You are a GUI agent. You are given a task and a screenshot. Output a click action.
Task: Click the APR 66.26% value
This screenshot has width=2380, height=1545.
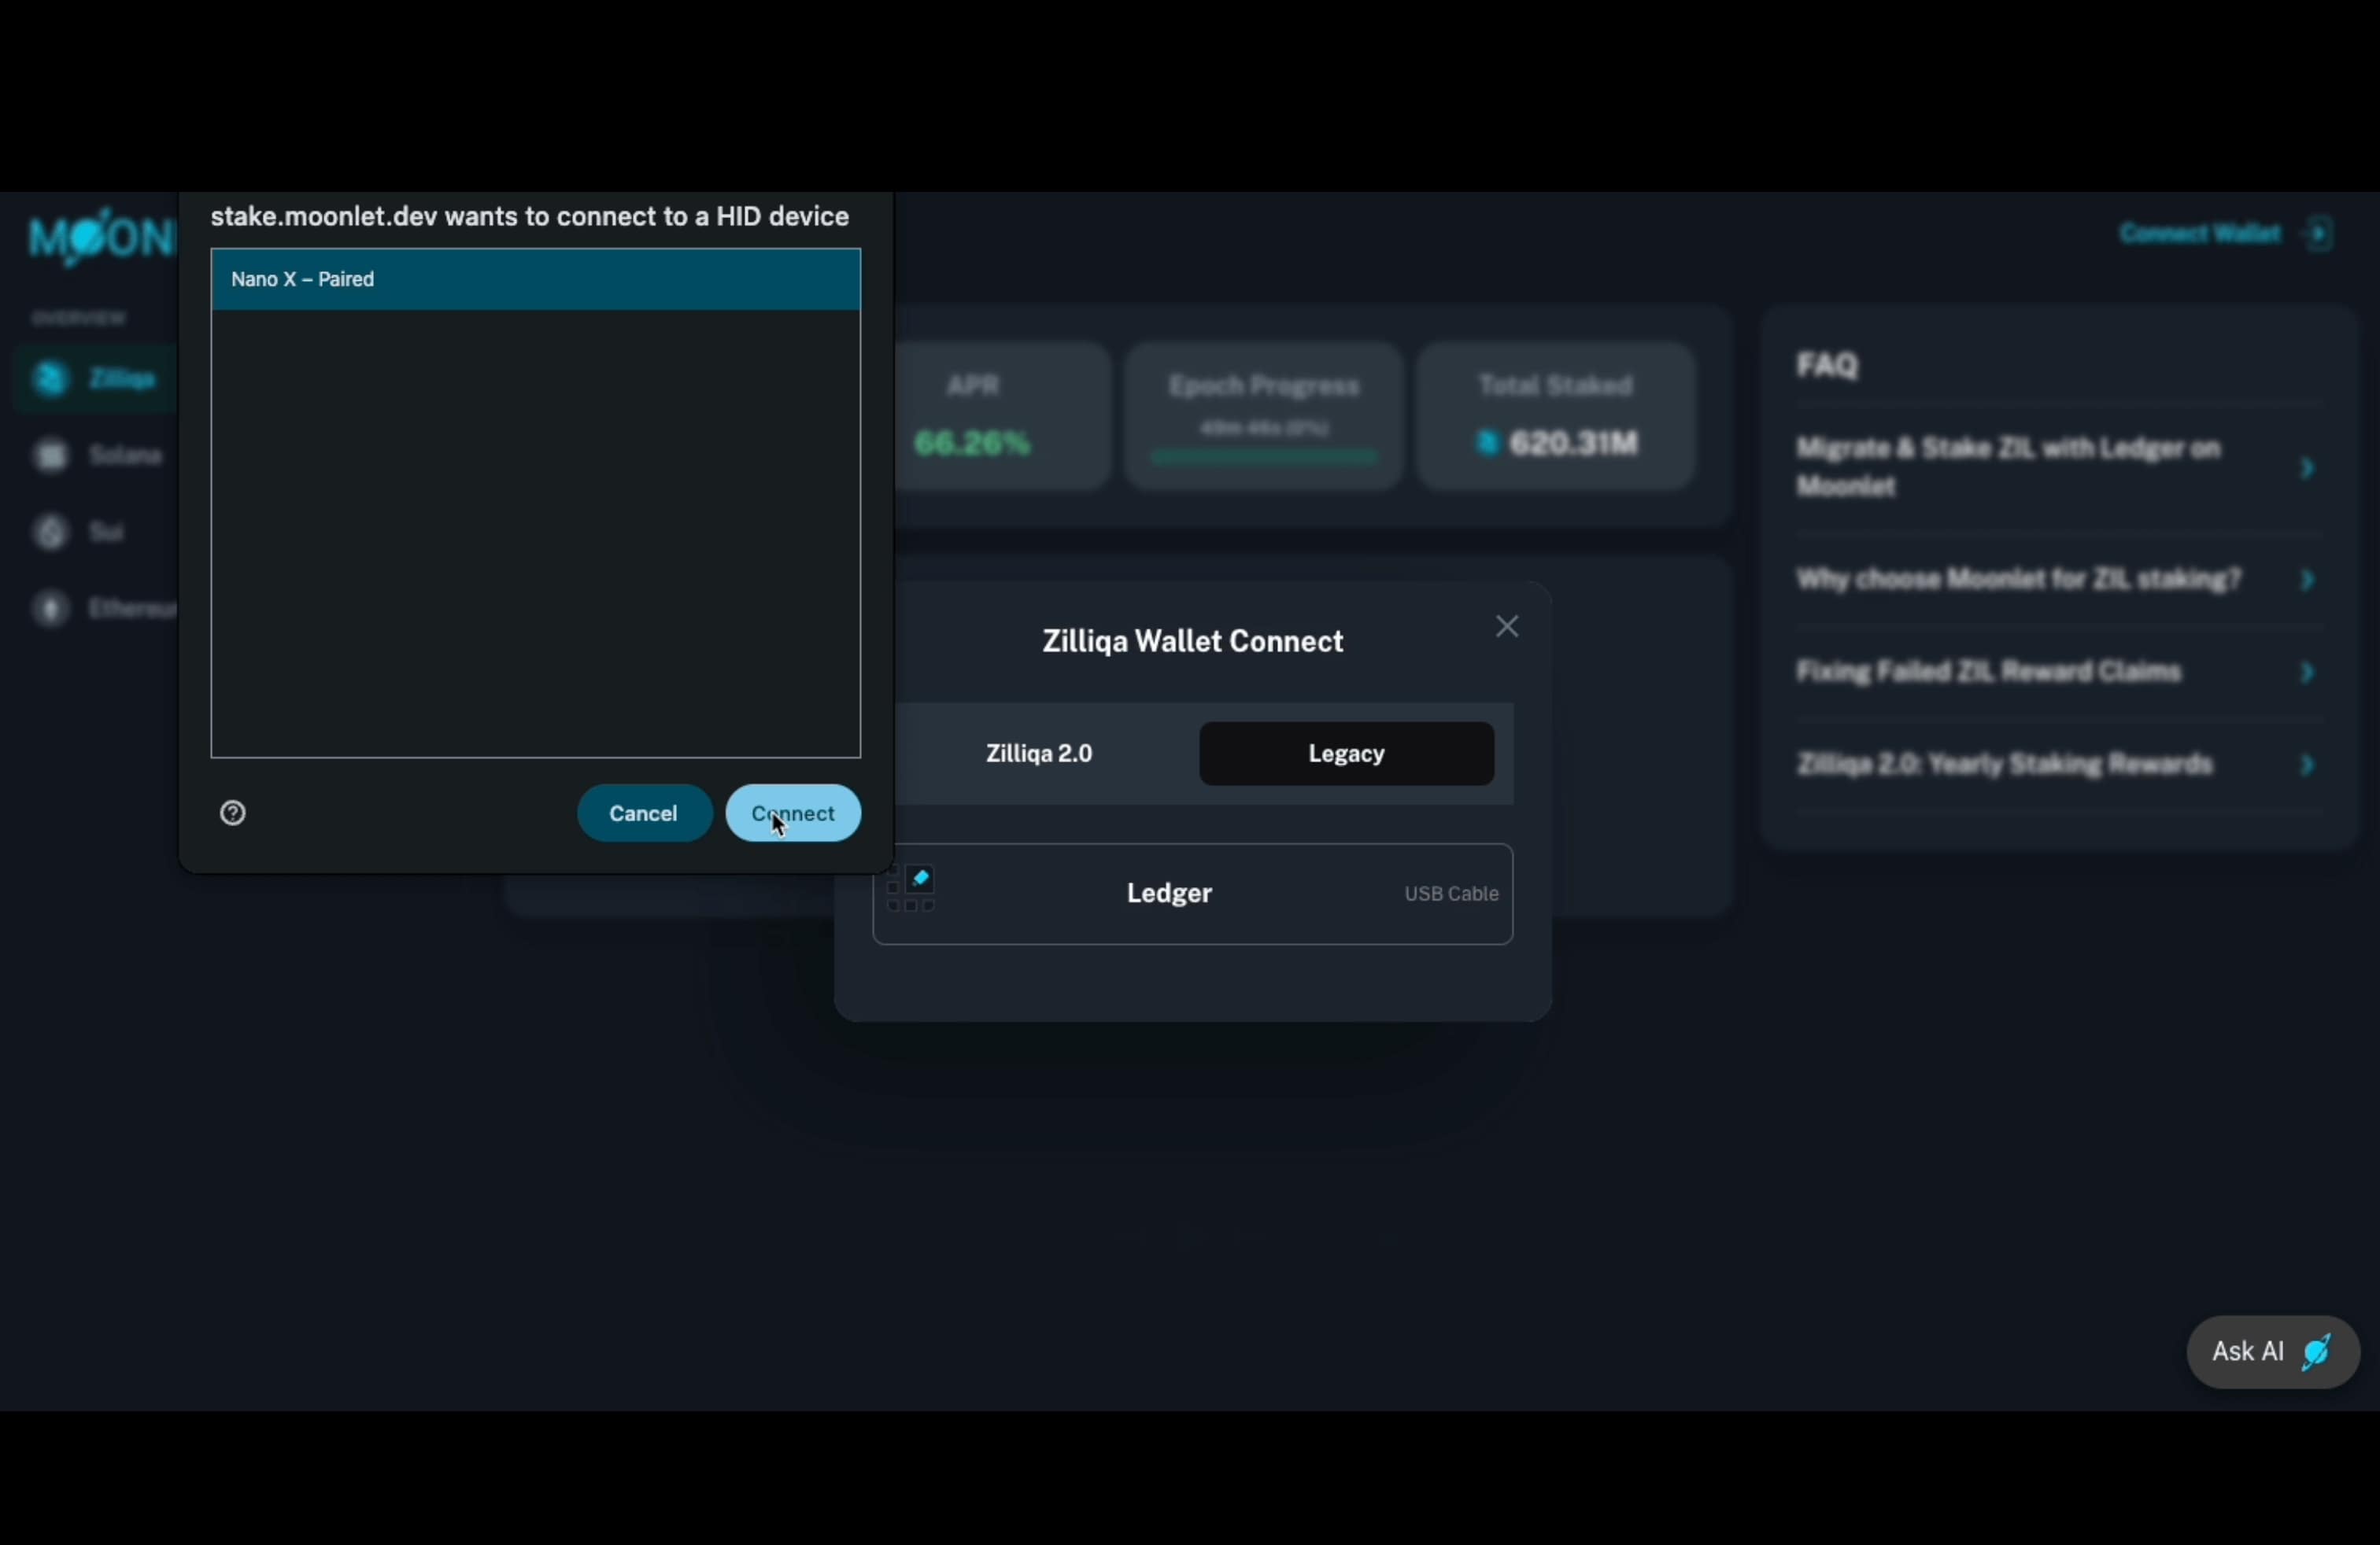[x=972, y=443]
